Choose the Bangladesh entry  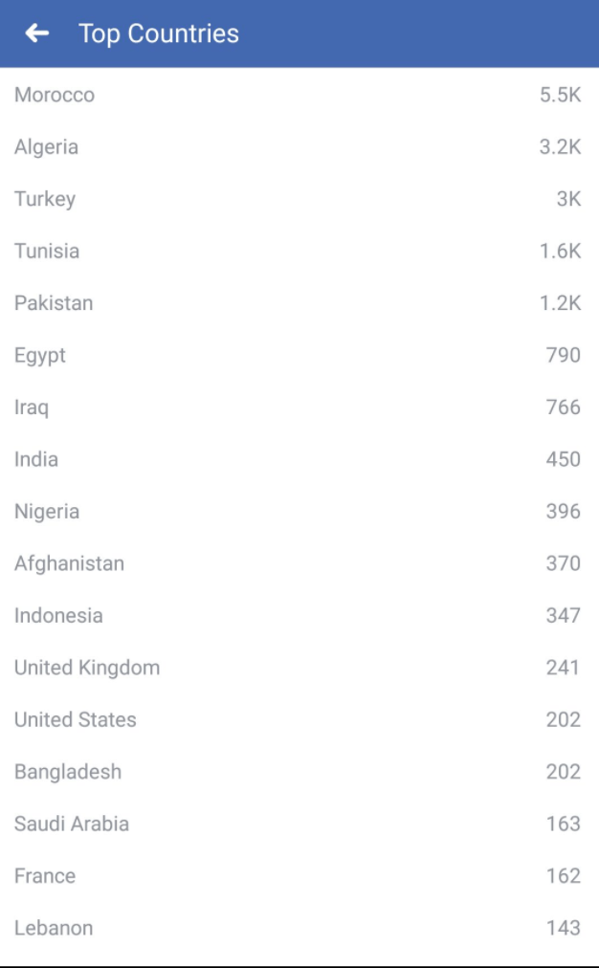pyautogui.click(x=68, y=772)
